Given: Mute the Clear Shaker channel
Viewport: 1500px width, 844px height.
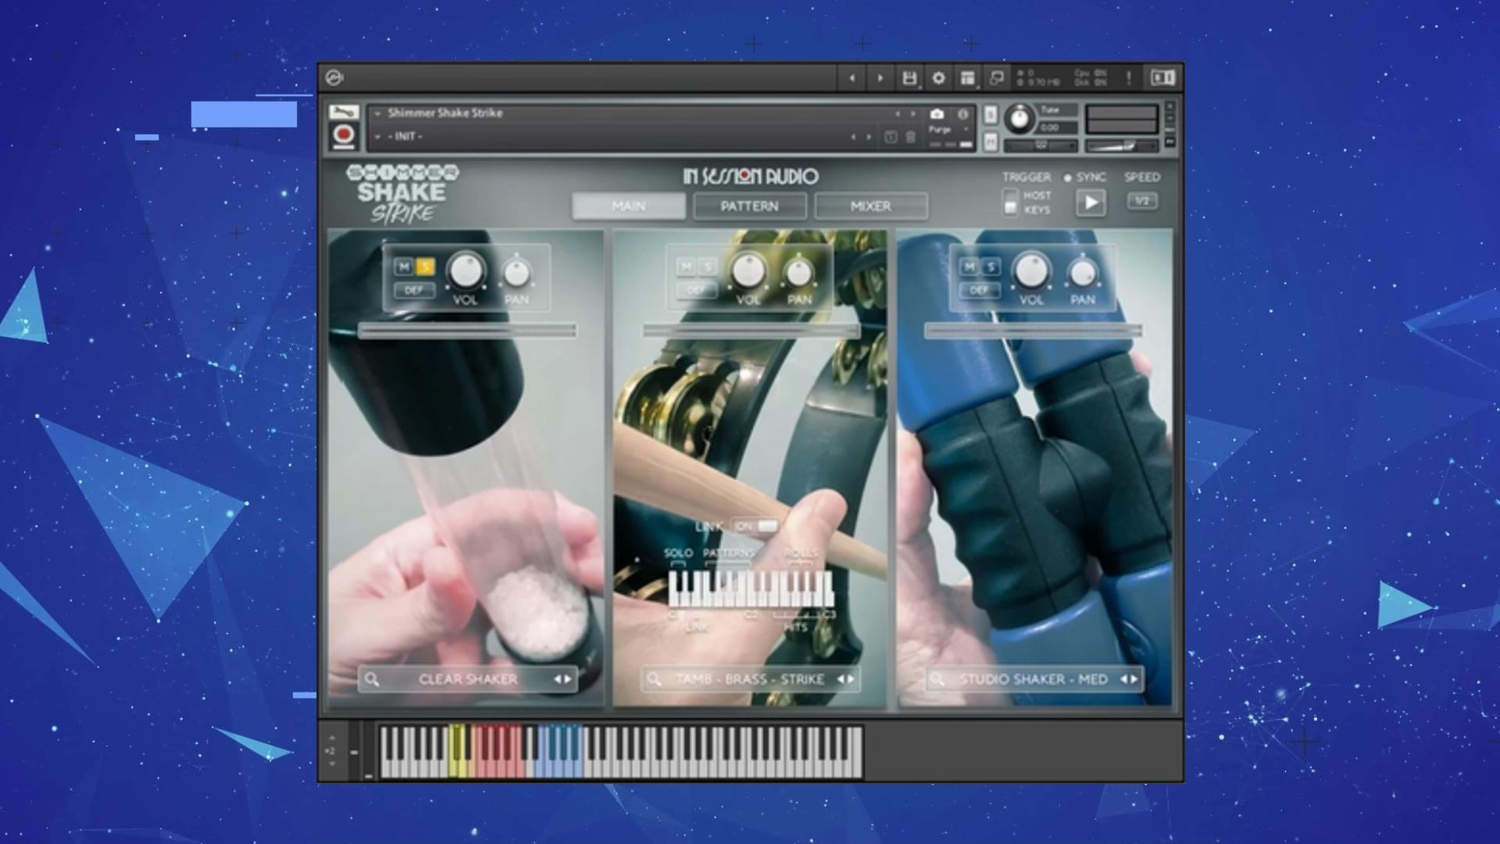Looking at the screenshot, I should click(x=404, y=267).
